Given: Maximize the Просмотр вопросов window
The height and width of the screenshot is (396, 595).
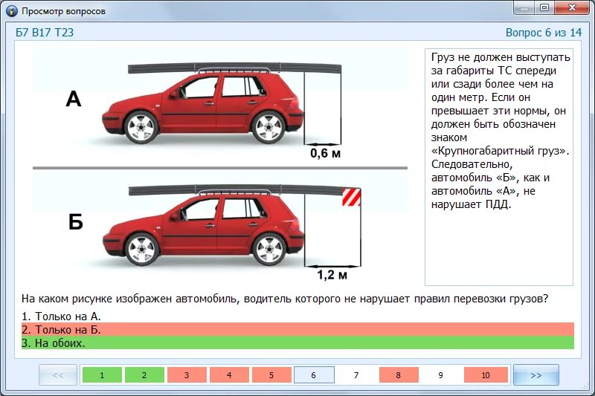Looking at the screenshot, I should click(x=544, y=7).
